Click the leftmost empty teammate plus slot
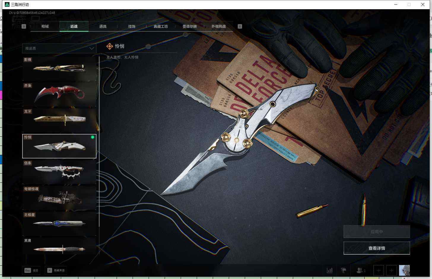 (x=378, y=270)
